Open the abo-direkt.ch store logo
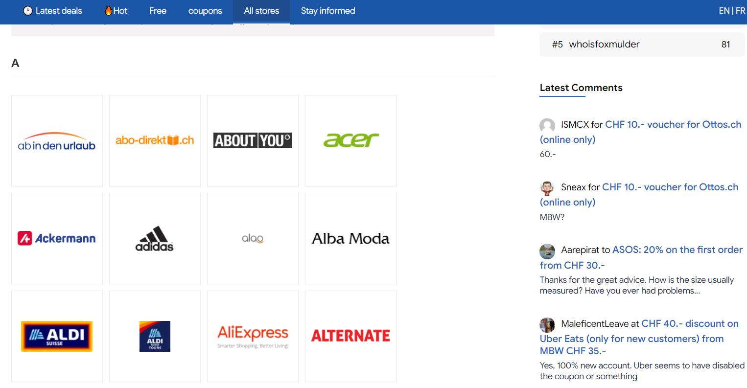Image resolution: width=747 pixels, height=388 pixels. pos(155,141)
